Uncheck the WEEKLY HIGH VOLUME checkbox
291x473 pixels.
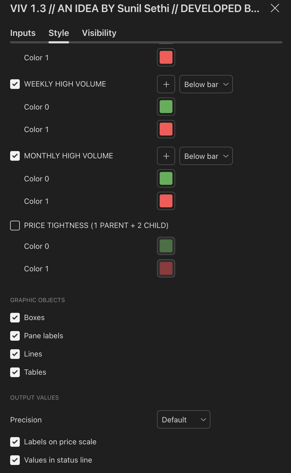coord(15,84)
